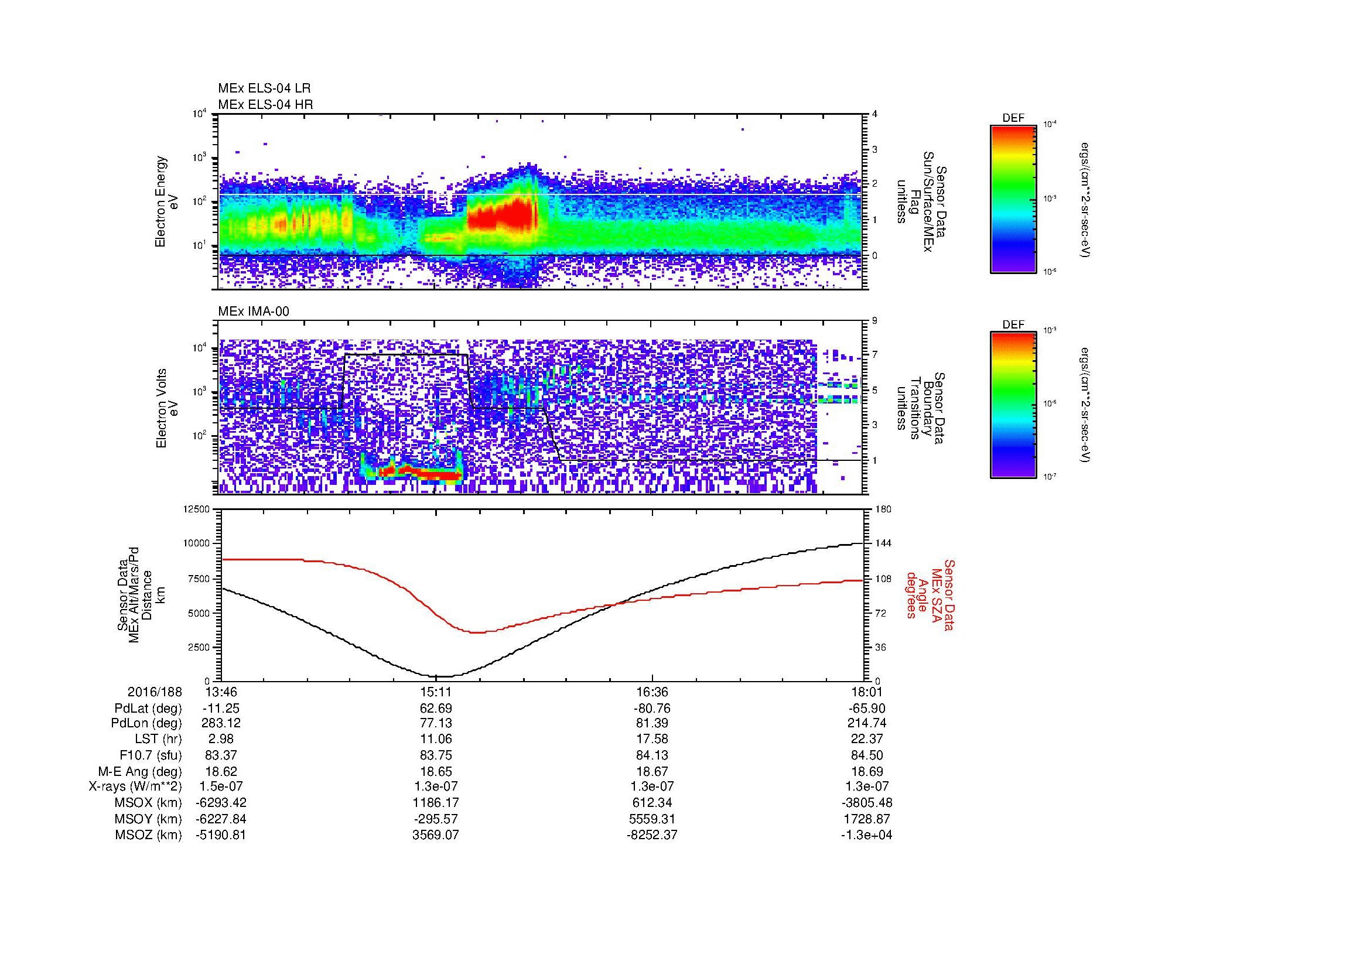Viewport: 1370px width, 968px height.
Task: Click the MEx ELS-04 HR title
Action: (265, 105)
